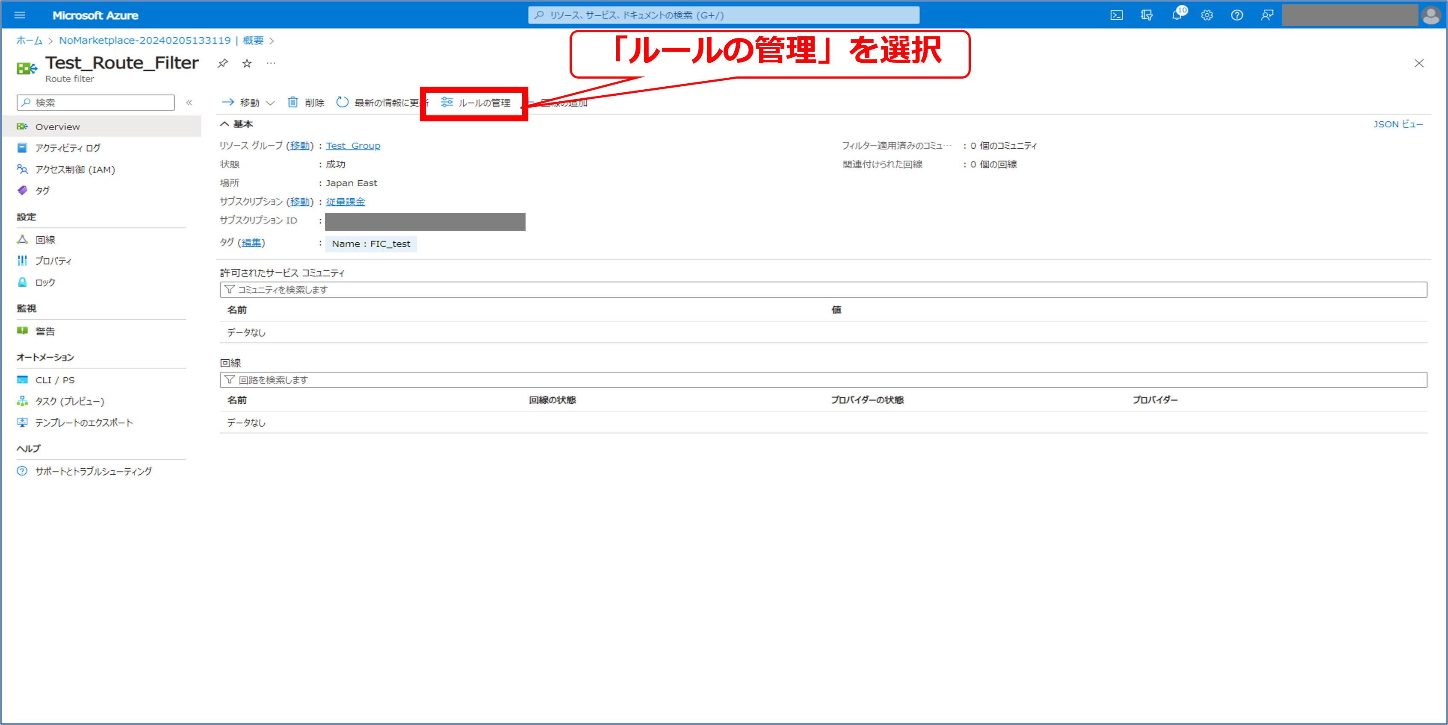Screen dimensions: 1448x725
Task: Mark Test_Route_Filter as favorite with star
Action: [x=247, y=64]
